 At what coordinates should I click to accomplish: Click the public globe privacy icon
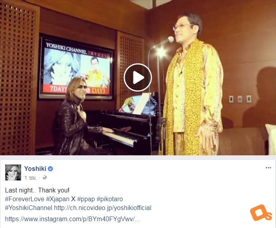45,177
